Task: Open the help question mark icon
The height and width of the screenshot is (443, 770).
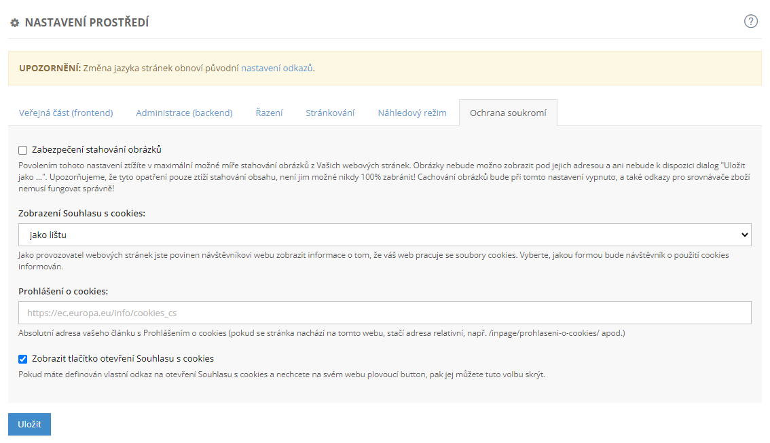Action: pos(750,21)
